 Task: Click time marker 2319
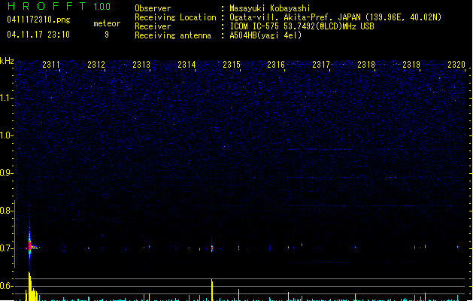[x=411, y=65]
